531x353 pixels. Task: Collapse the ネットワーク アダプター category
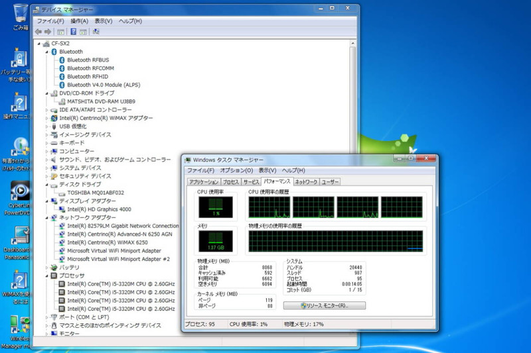pyautogui.click(x=46, y=217)
